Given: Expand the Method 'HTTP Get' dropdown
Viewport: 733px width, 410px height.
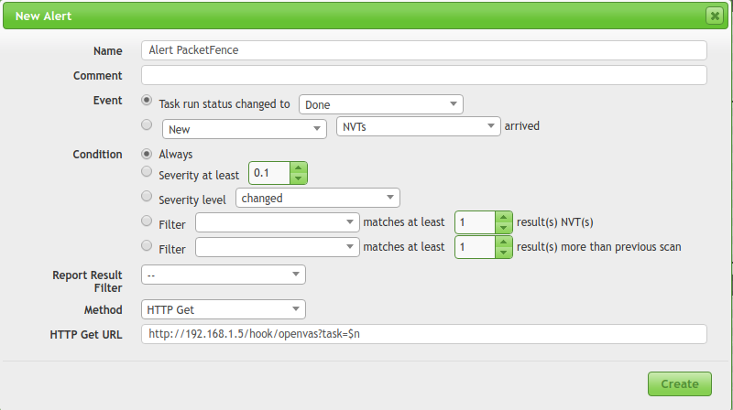Looking at the screenshot, I should (x=223, y=310).
